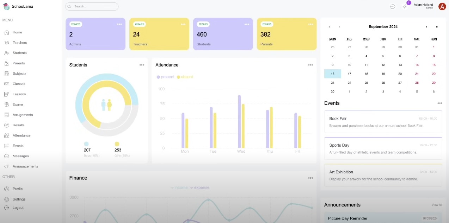Viewport: 449px width, 223px height.
Task: Click the Subjects sidebar icon
Action: pyautogui.click(x=6, y=74)
